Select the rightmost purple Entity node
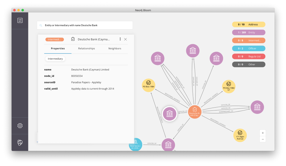 257,107
